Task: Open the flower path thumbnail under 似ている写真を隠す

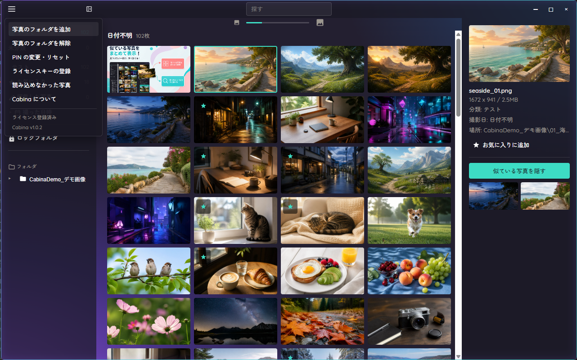Action: tap(545, 196)
